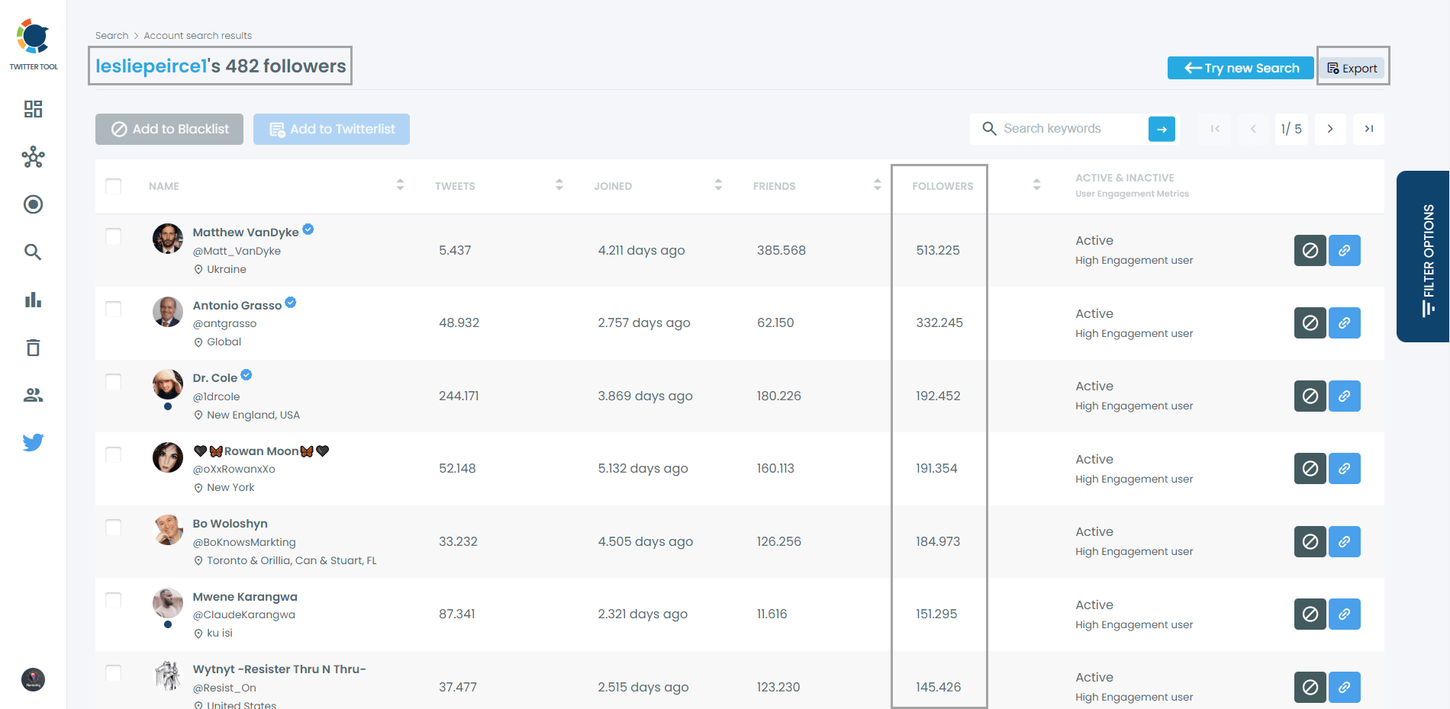Click the @Resist_On handle
Viewport: 1450px width, 709px height.
[x=224, y=688]
